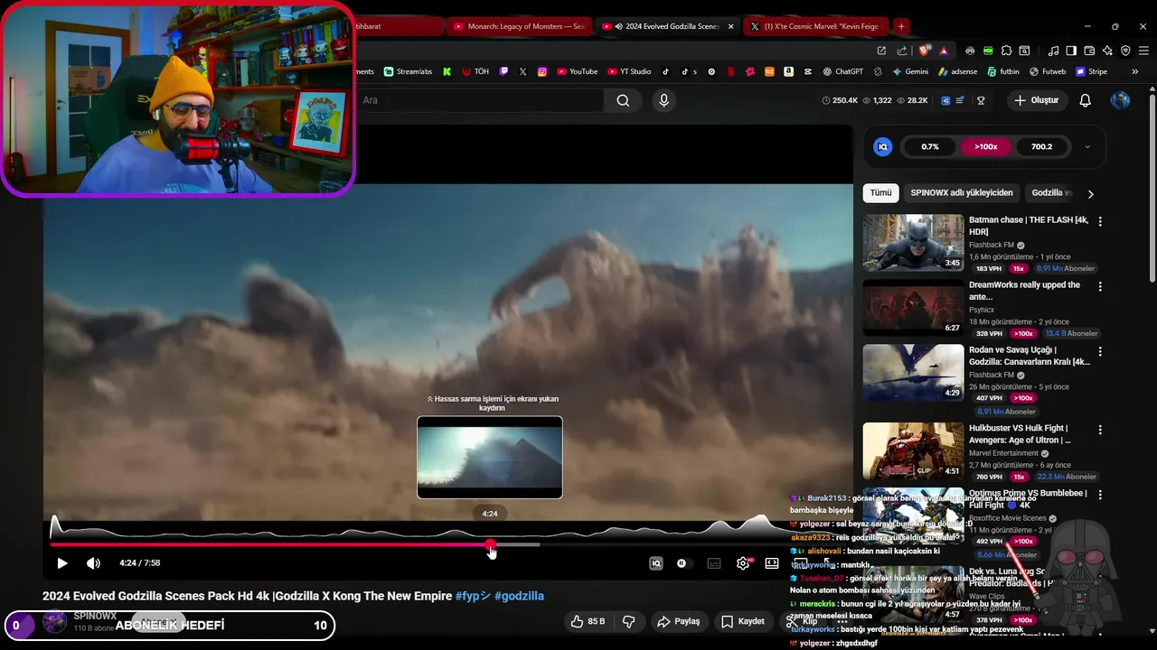Open the Kick bookmark icon
This screenshot has width=1157, height=650.
[447, 71]
